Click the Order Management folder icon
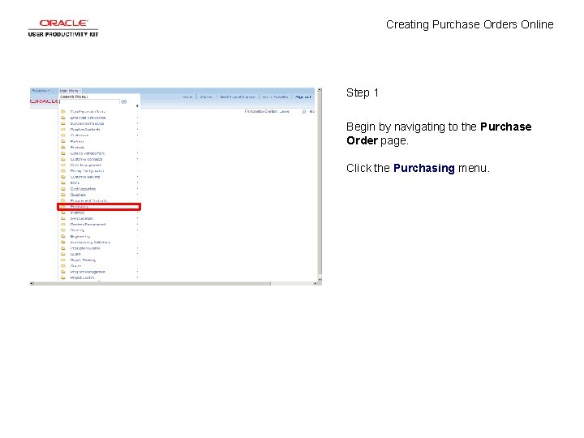 click(x=63, y=165)
